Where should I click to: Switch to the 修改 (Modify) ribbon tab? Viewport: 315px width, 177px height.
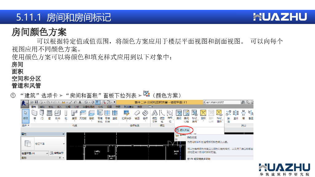point(140,107)
